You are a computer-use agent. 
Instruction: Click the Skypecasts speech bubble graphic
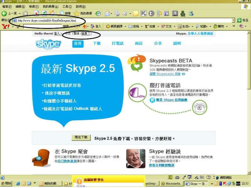pyautogui.click(x=137, y=63)
